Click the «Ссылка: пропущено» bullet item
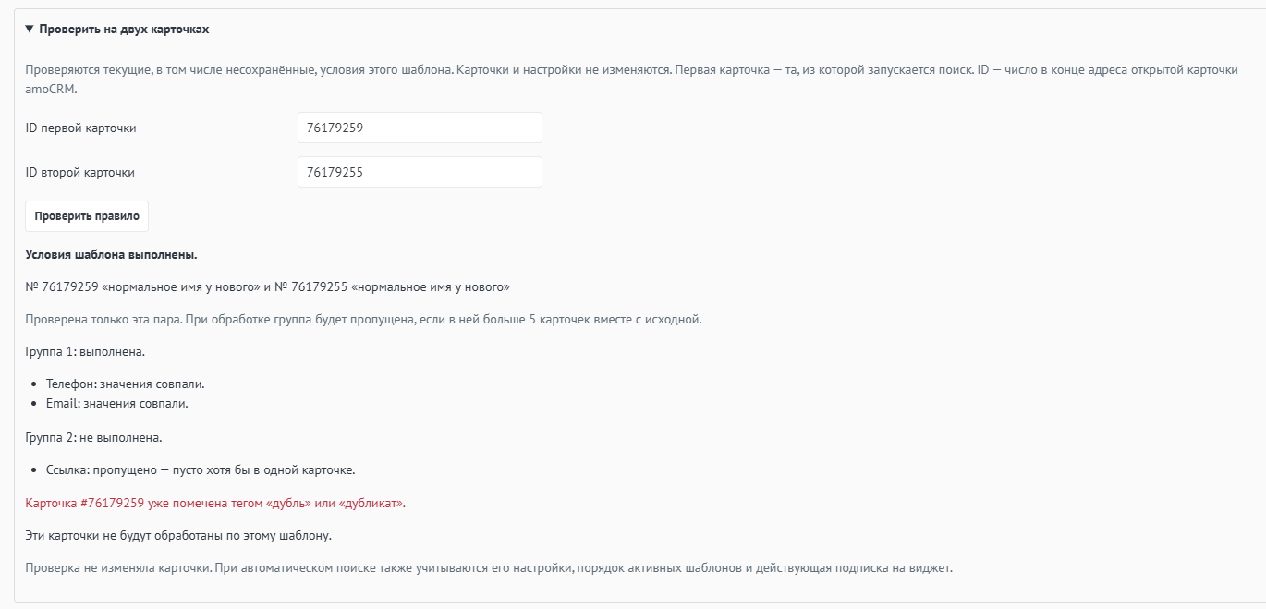Viewport: 1266px width, 609px height. click(201, 469)
